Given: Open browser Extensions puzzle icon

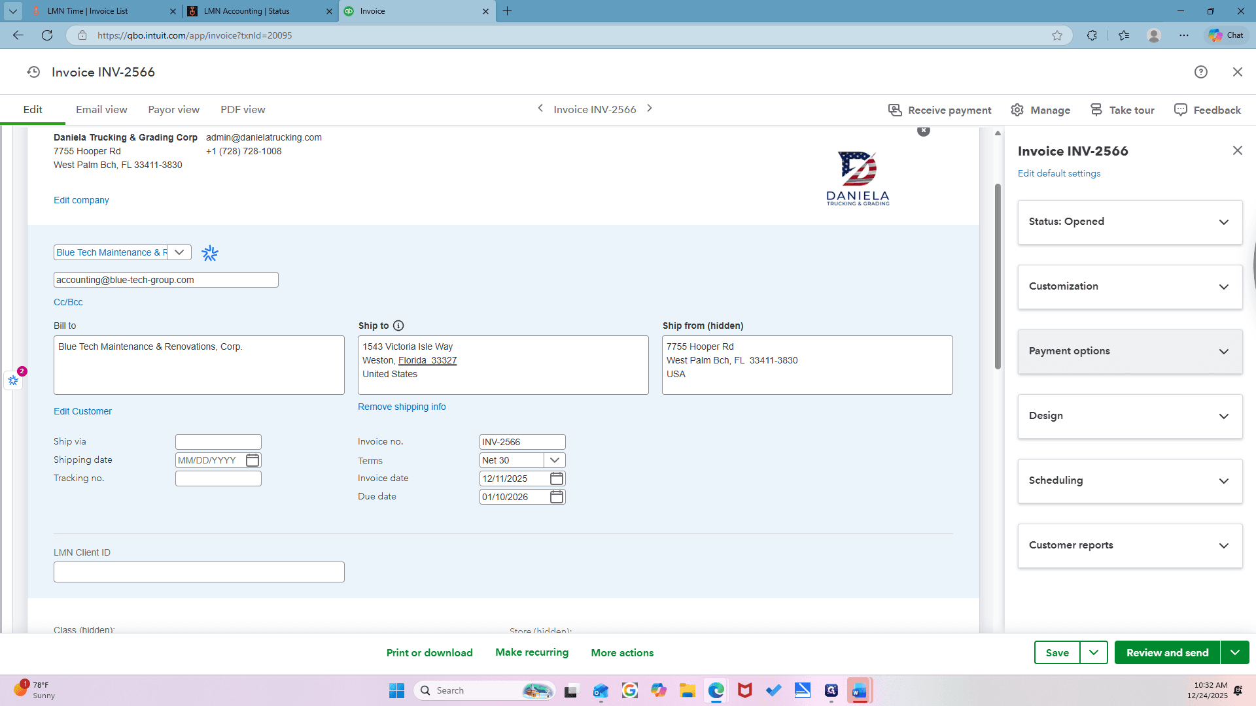Looking at the screenshot, I should [1092, 35].
